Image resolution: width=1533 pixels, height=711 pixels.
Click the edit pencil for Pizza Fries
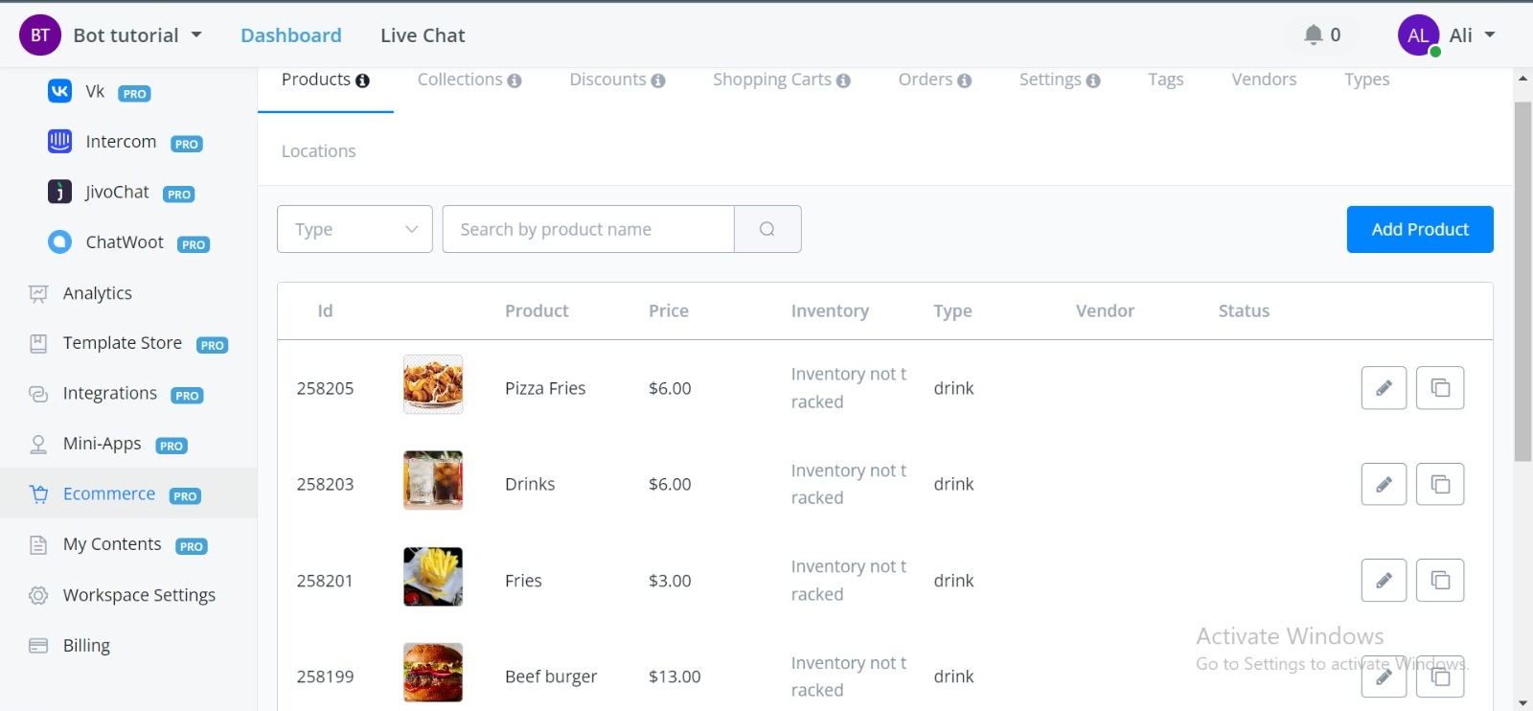point(1383,388)
